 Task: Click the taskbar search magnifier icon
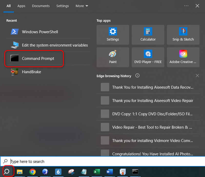[x=7, y=172]
